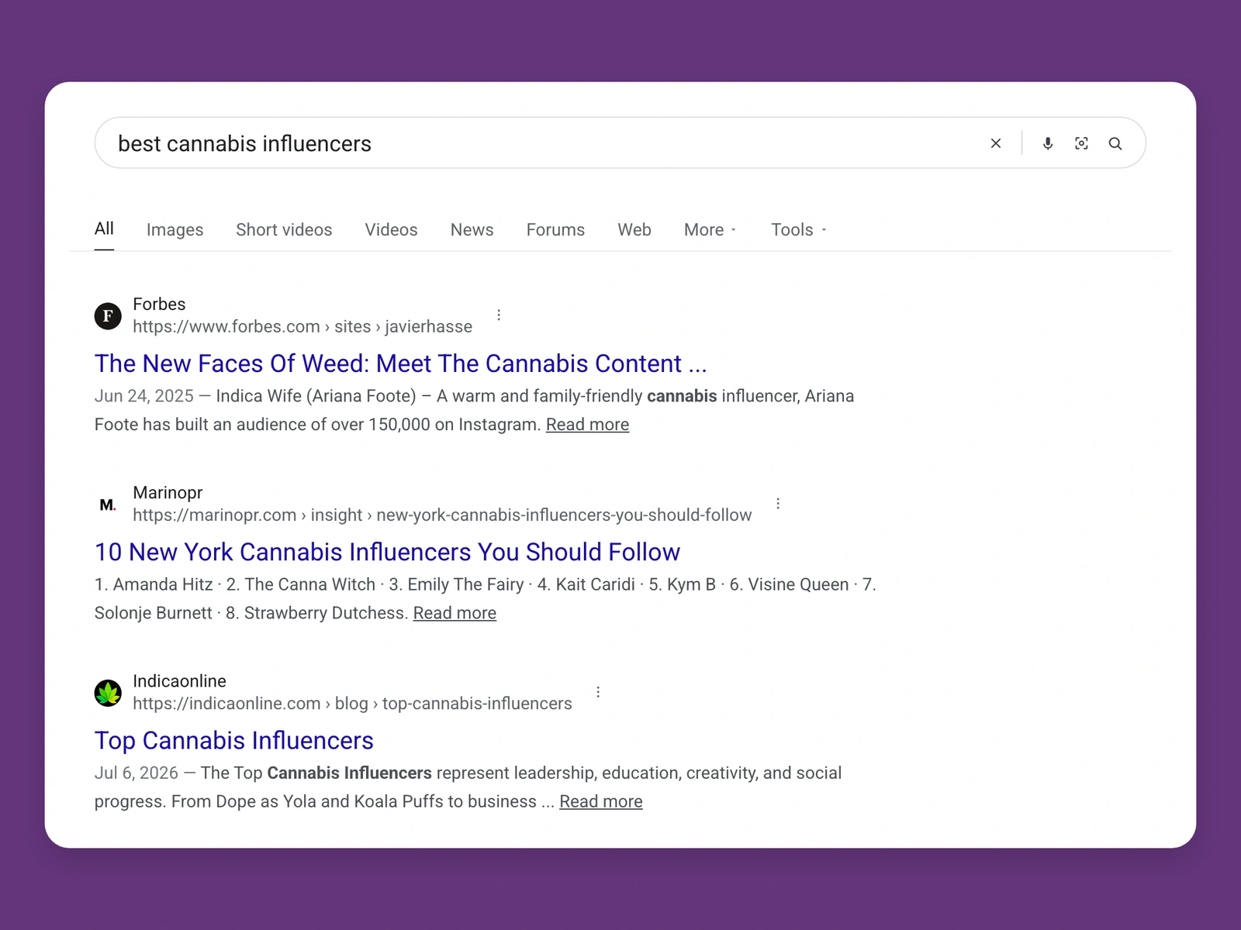The width and height of the screenshot is (1241, 930).
Task: Switch to the News tab
Action: (472, 229)
